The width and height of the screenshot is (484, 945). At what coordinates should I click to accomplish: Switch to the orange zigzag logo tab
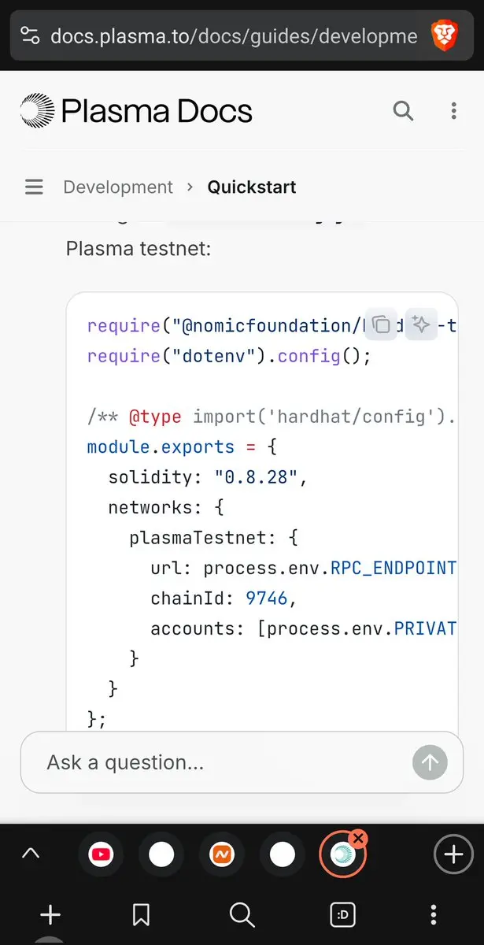[222, 854]
